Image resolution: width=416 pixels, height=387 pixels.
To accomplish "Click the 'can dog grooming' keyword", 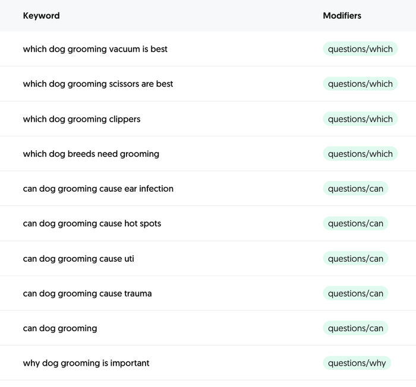I will [x=60, y=328].
